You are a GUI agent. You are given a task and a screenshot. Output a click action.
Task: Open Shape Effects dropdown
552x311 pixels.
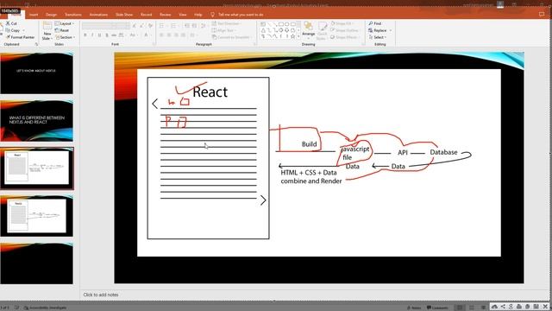[x=344, y=37]
